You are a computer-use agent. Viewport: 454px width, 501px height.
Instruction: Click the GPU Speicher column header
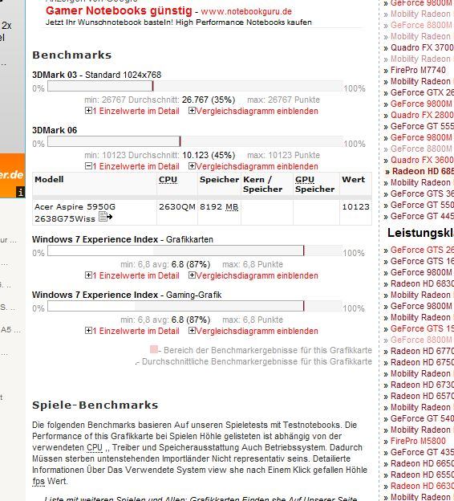coord(314,185)
